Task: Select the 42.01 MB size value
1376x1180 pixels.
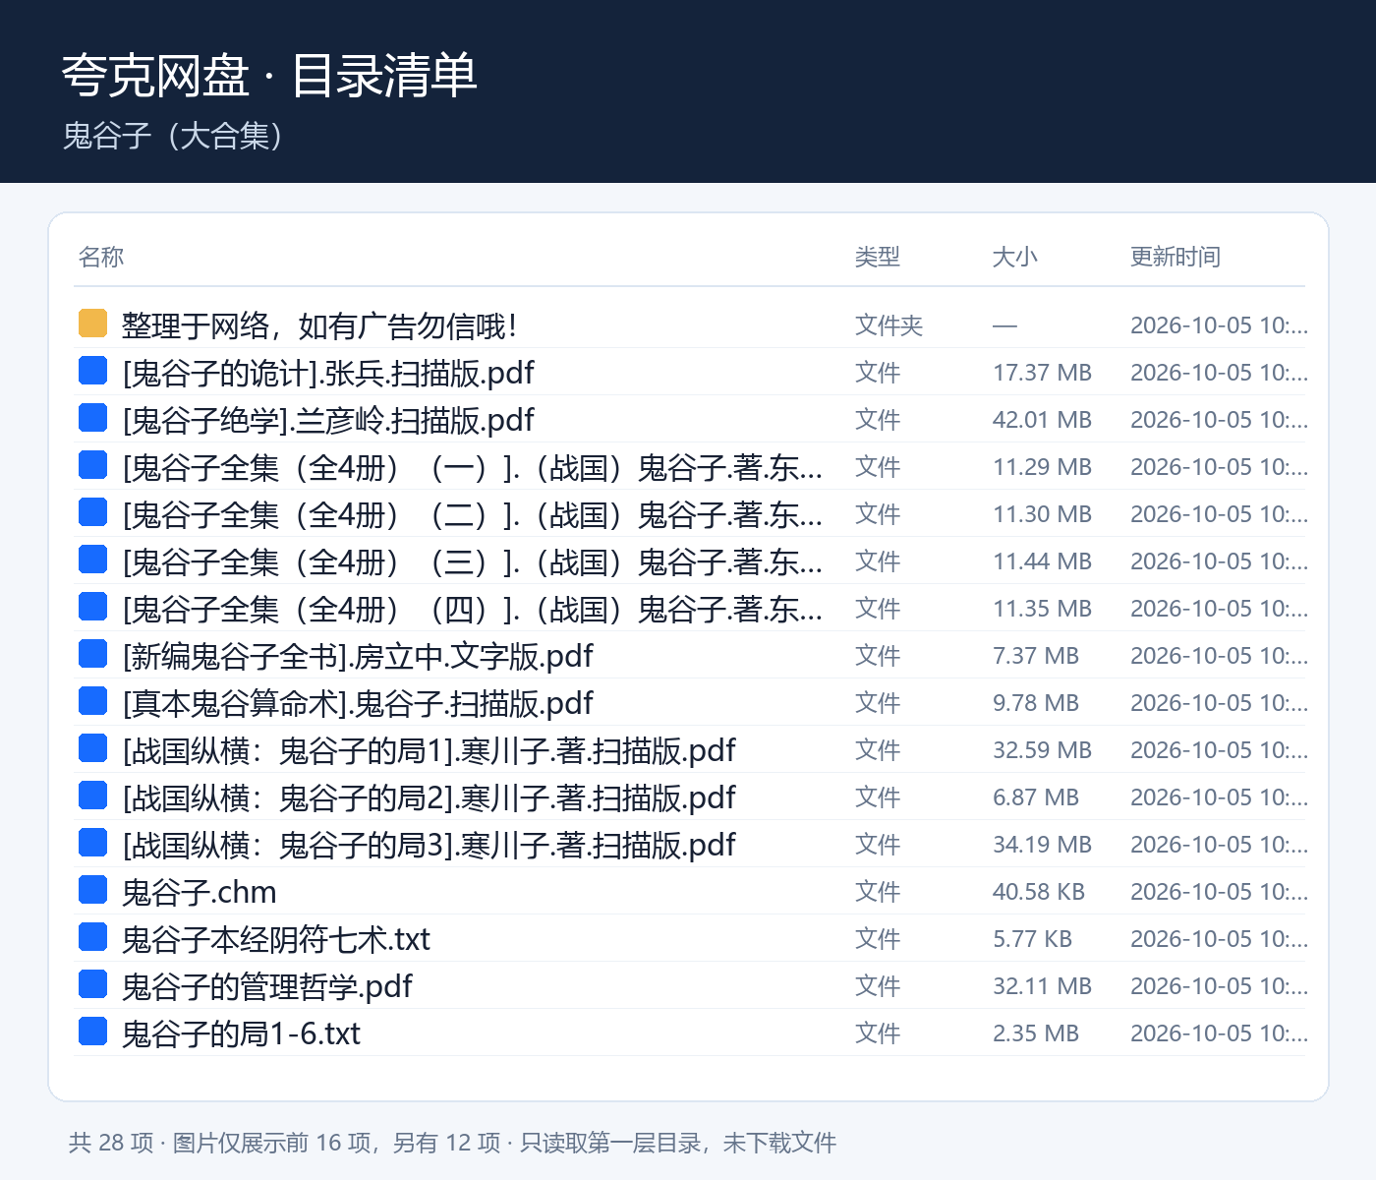Action: (x=1043, y=420)
